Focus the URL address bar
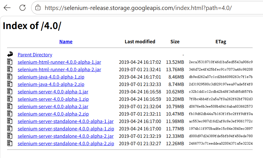Image resolution: width=263 pixels, height=158 pixels. point(142,8)
